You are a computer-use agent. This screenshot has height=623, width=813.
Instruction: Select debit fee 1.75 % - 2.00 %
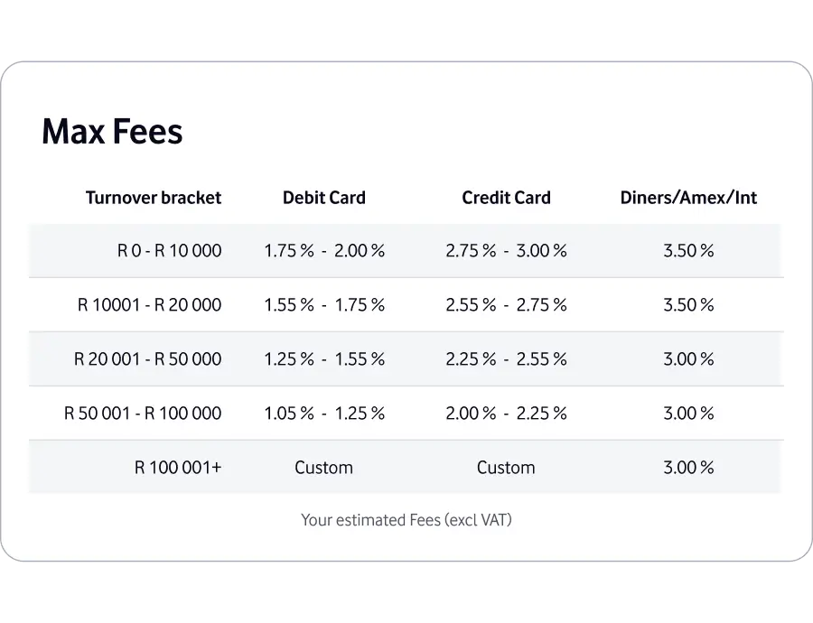point(324,251)
